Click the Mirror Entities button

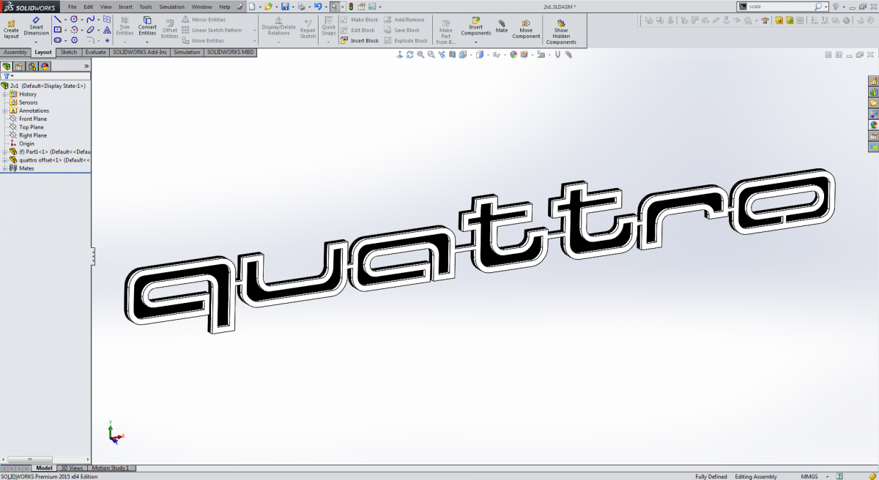[x=204, y=20]
